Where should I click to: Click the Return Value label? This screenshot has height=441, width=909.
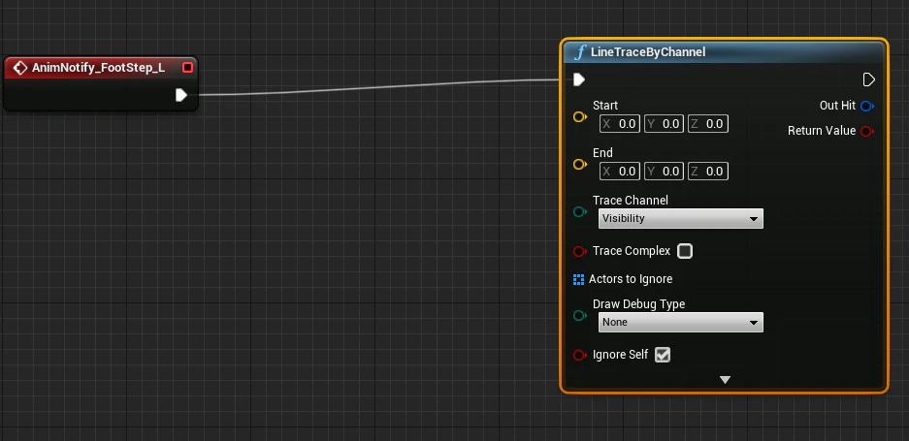click(822, 131)
